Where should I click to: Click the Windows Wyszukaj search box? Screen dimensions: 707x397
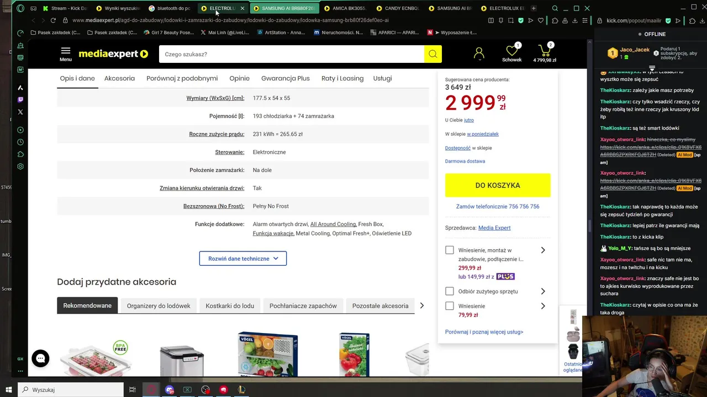(70, 390)
